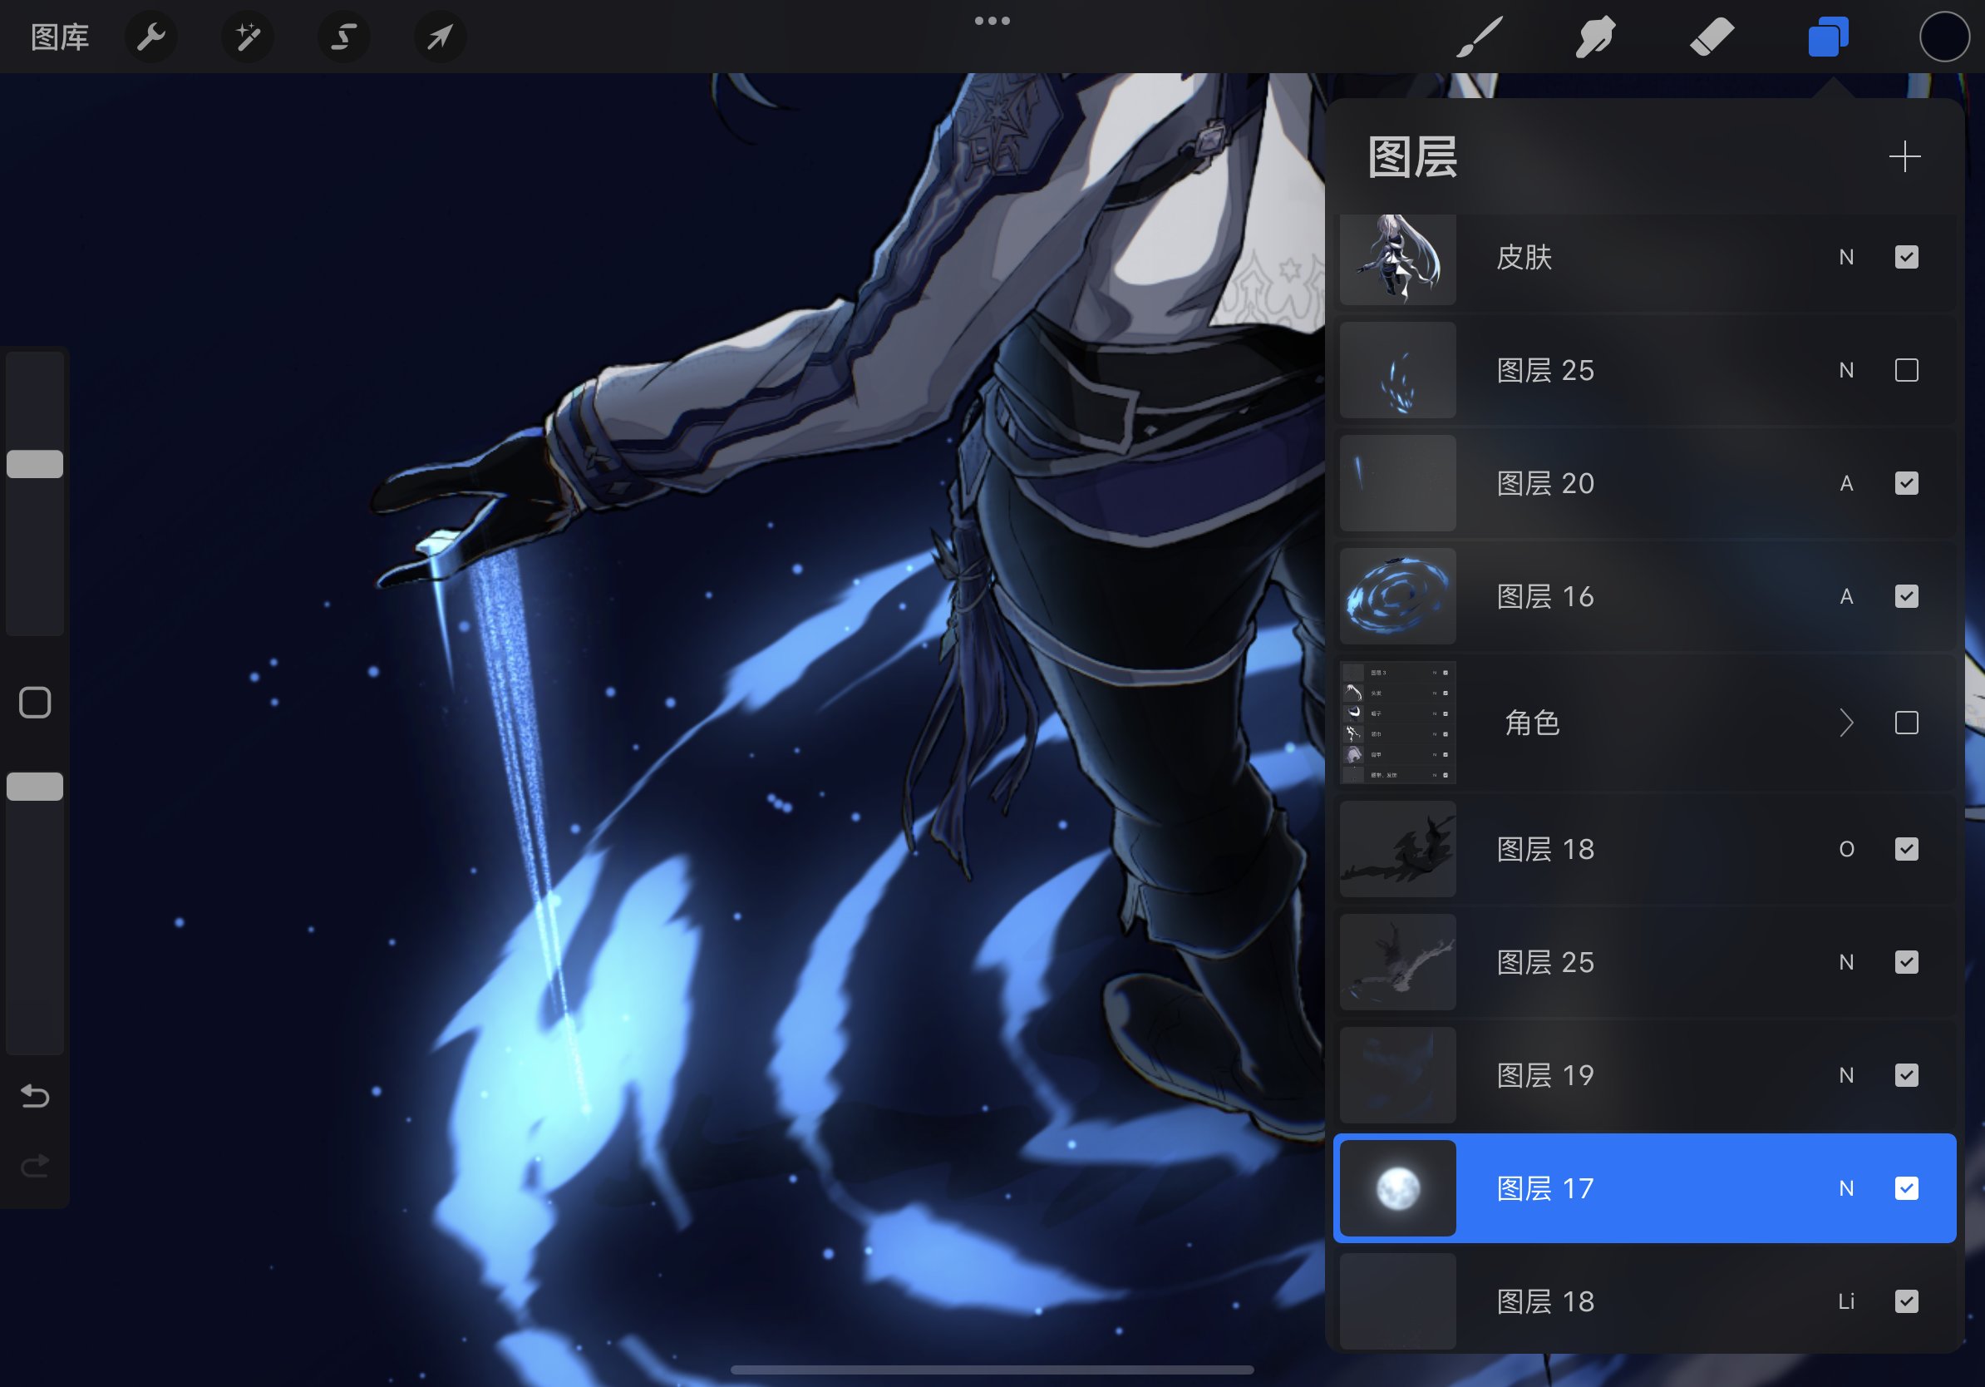This screenshot has height=1387, width=1985.
Task: Open the 图库 gallery
Action: coord(60,37)
